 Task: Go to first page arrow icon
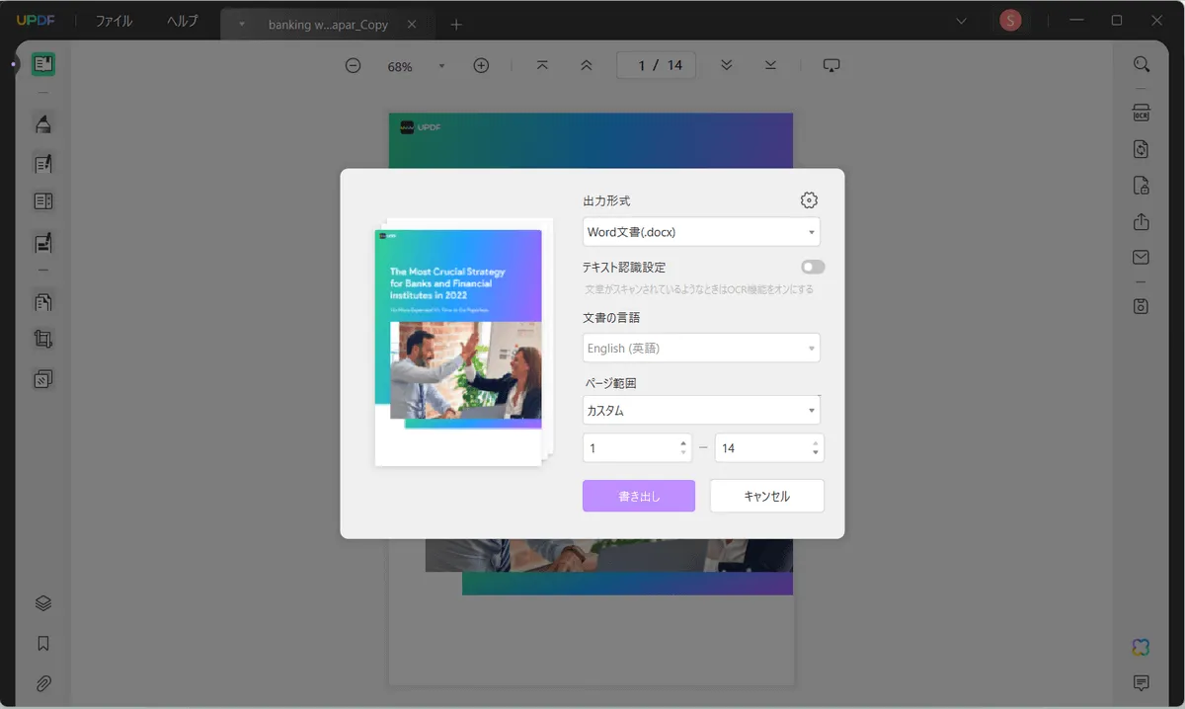tap(542, 65)
